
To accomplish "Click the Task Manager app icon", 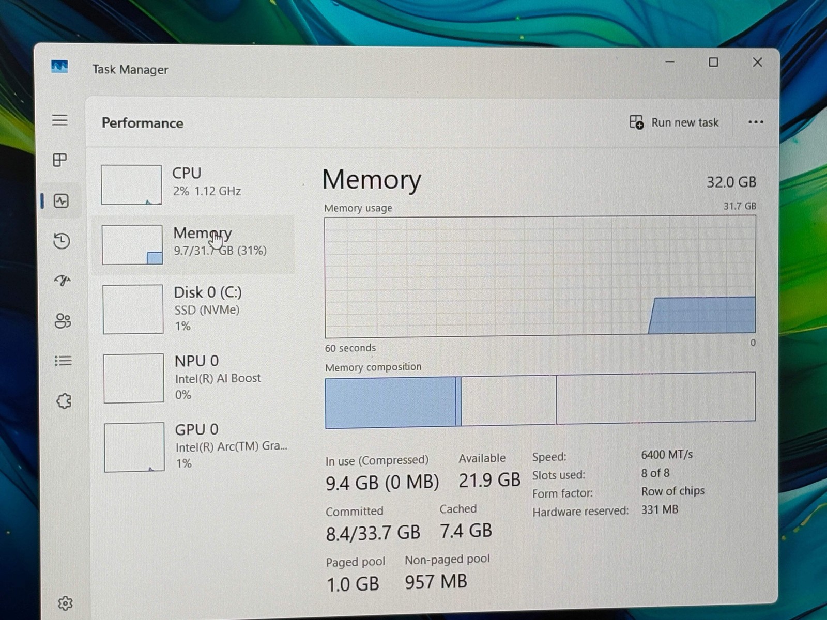I will pos(59,67).
